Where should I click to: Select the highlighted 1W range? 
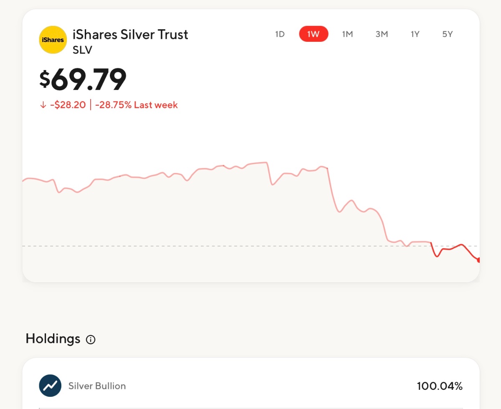coord(314,34)
